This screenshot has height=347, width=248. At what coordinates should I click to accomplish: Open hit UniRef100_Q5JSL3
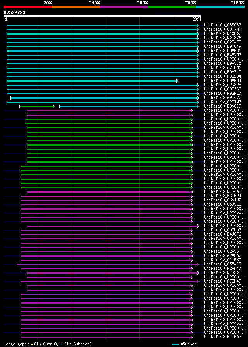(222, 204)
